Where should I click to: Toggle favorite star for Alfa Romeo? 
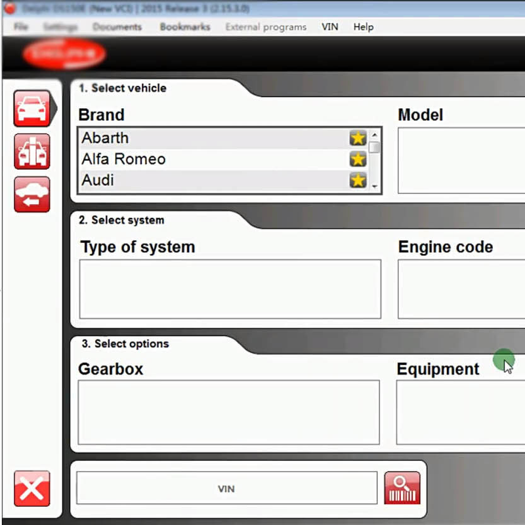tap(358, 159)
